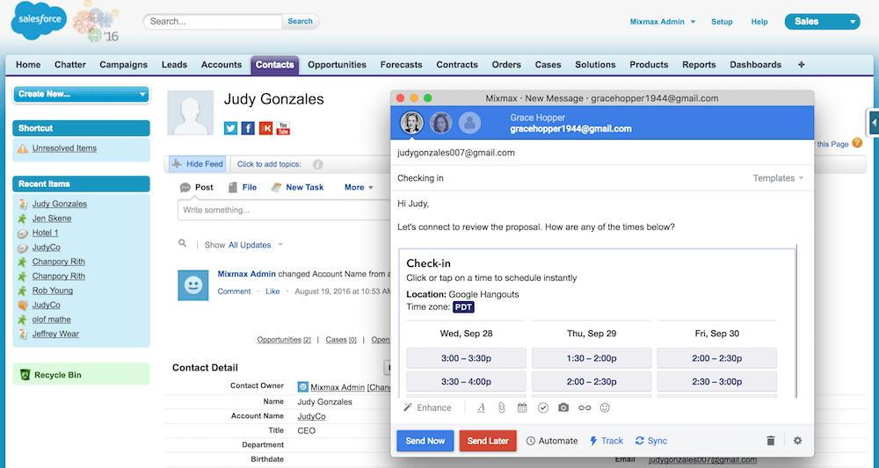Open the calendar scheduling icon in the composer
Screen dimensions: 879x468
[x=522, y=407]
